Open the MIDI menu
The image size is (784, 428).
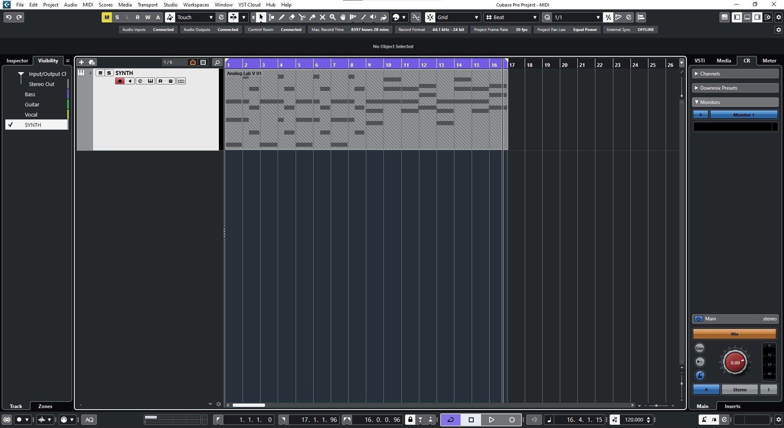point(88,5)
